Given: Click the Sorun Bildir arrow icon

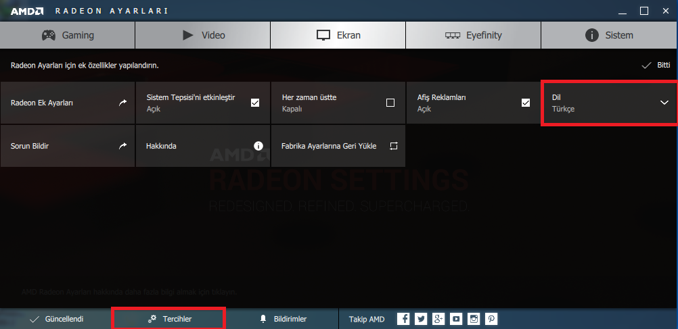Looking at the screenshot, I should pos(122,146).
